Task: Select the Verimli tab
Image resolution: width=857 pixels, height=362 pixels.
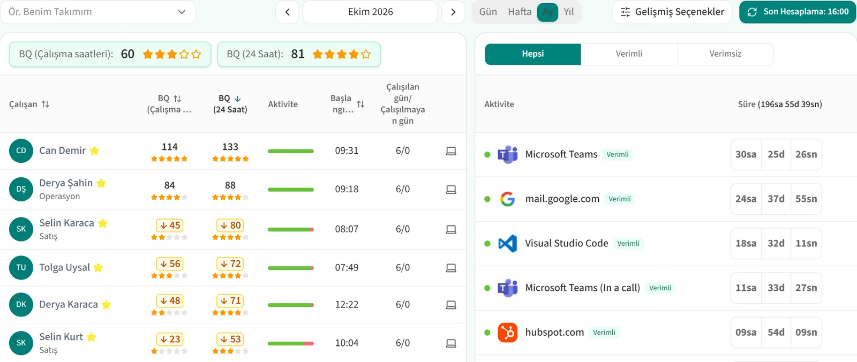Action: coord(629,54)
